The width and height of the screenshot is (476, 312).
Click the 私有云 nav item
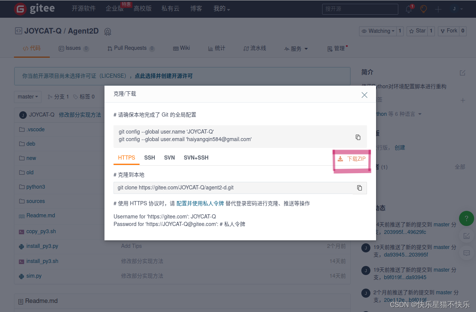pyautogui.click(x=170, y=9)
